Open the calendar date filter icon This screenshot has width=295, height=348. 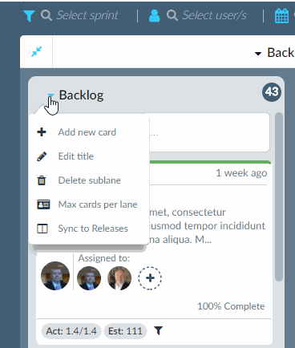point(281,16)
